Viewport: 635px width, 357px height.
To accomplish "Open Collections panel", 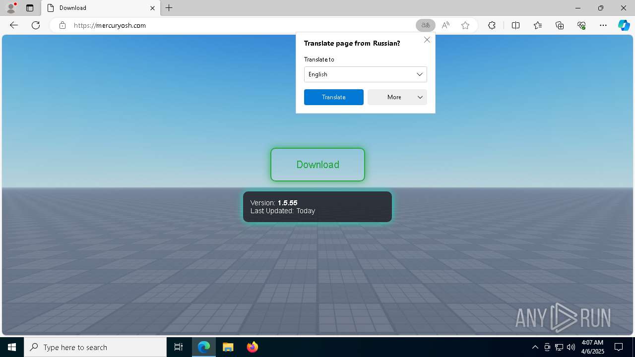I will pyautogui.click(x=560, y=25).
